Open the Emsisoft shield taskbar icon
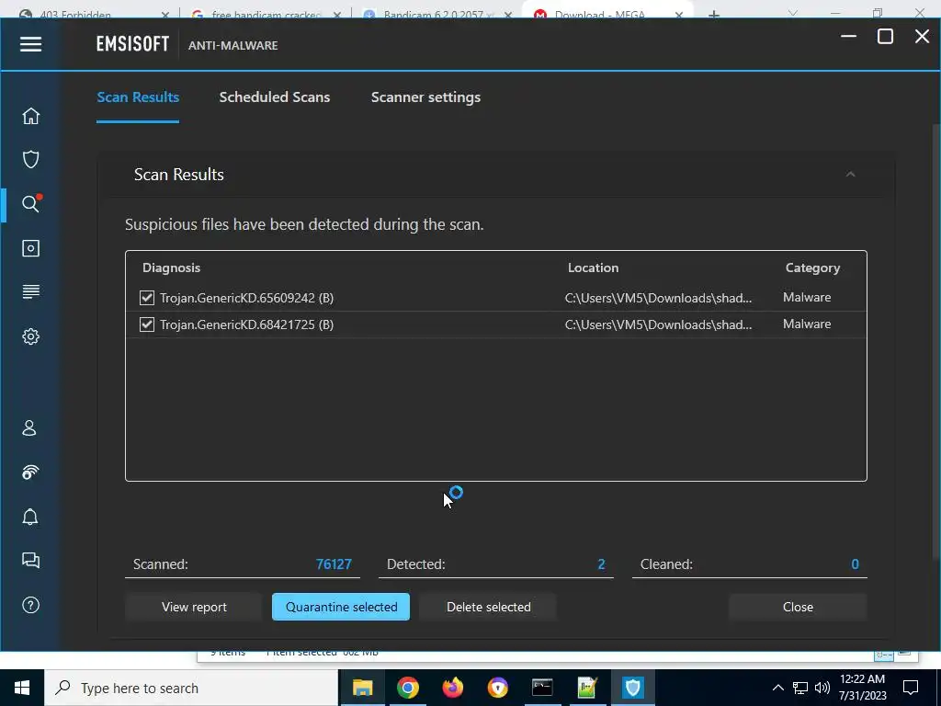941x706 pixels. click(x=632, y=688)
